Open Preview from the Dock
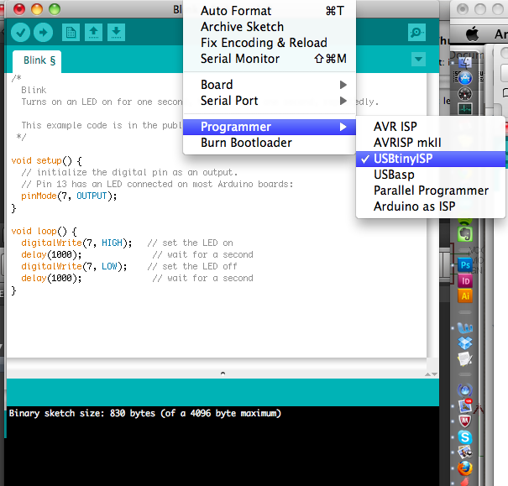The image size is (508, 486). click(x=465, y=452)
